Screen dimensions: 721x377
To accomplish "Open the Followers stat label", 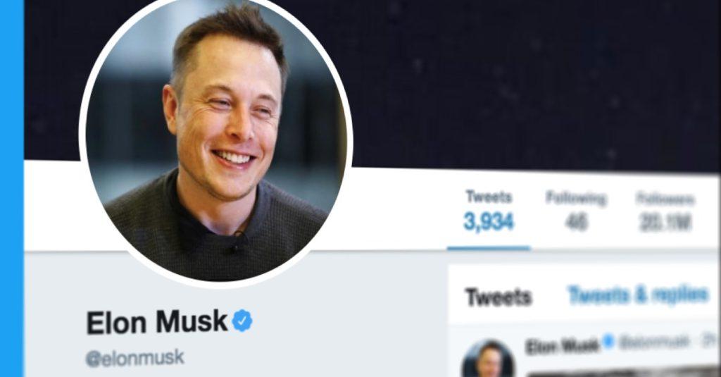I will 665,199.
